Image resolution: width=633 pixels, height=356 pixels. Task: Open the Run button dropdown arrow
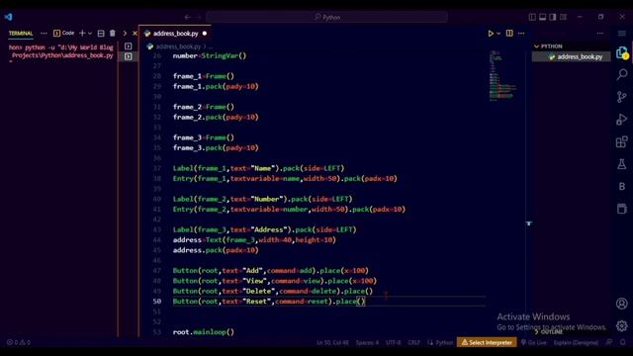[498, 34]
